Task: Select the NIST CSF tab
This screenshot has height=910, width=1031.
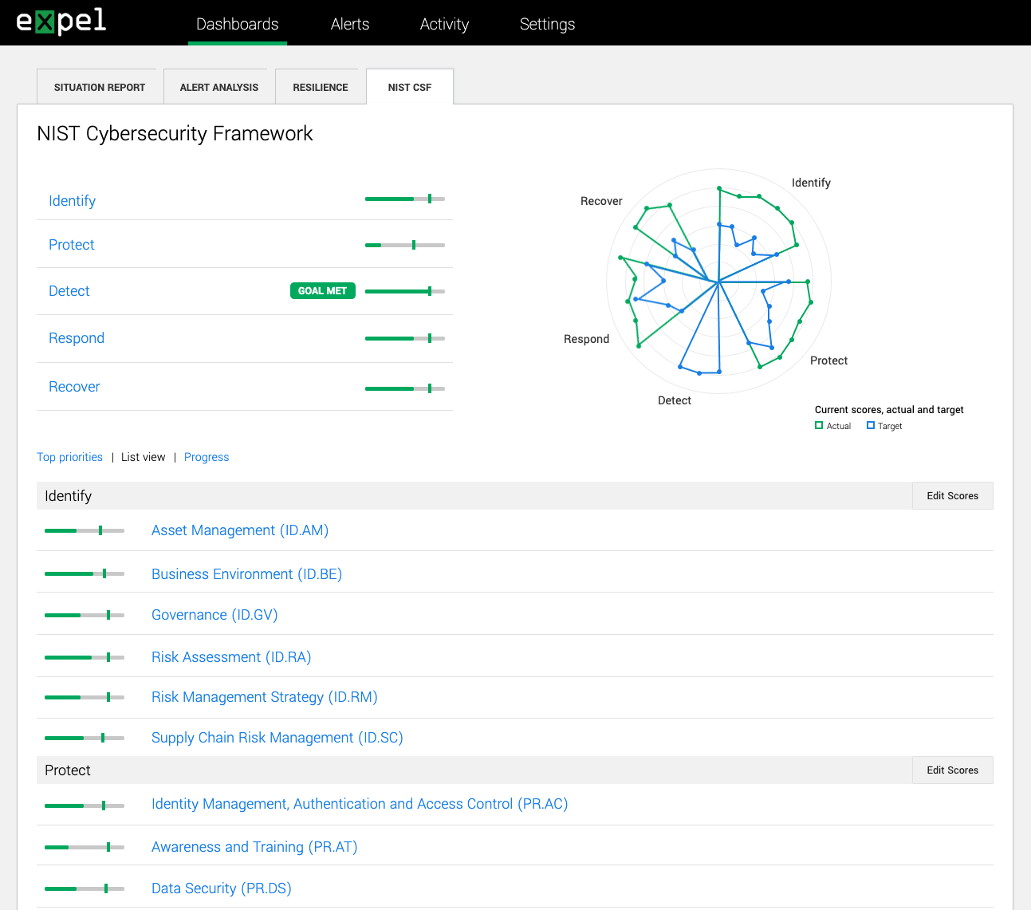Action: click(x=410, y=87)
